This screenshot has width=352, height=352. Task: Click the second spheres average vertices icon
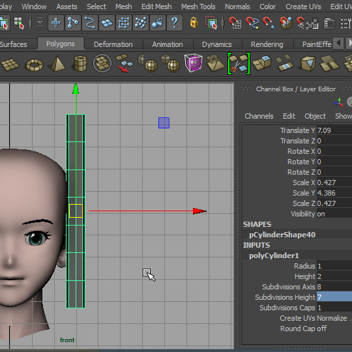[171, 63]
